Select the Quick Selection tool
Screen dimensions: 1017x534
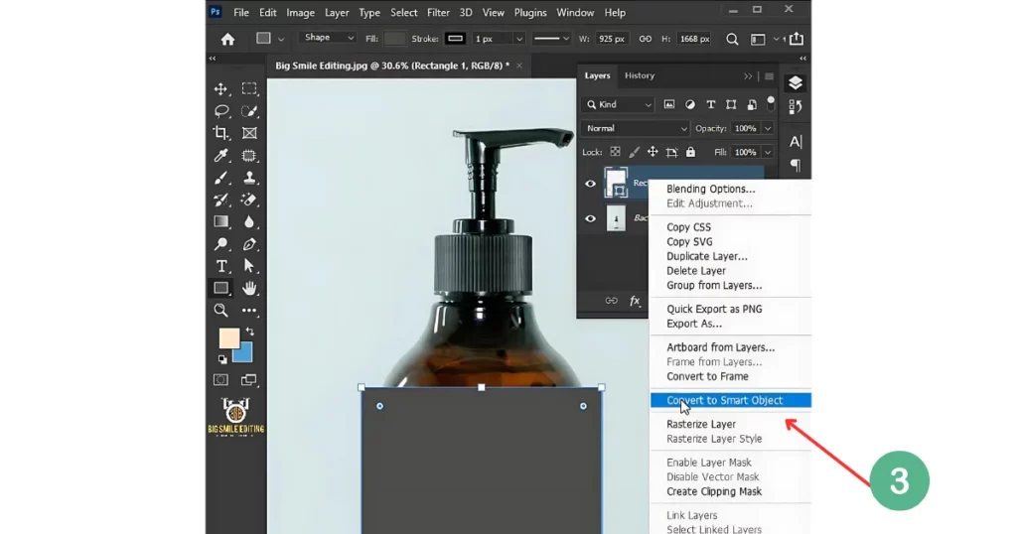tap(249, 111)
